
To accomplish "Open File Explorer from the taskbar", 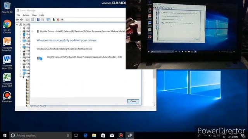I will pyautogui.click(x=94, y=136).
